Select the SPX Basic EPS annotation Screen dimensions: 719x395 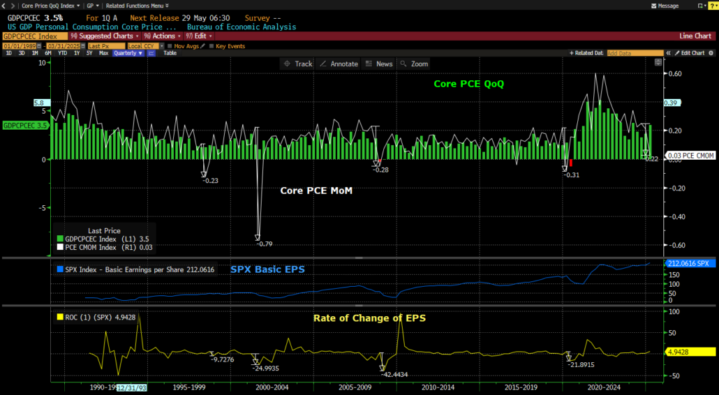pos(267,269)
